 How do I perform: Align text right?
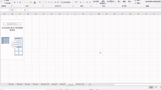[52, 2]
